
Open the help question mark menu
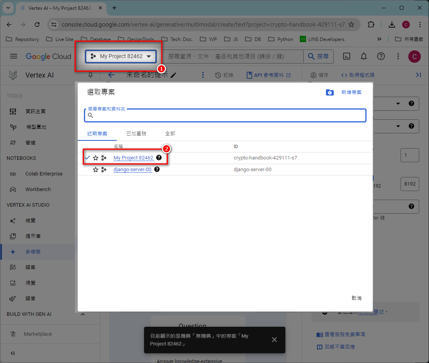(x=381, y=56)
